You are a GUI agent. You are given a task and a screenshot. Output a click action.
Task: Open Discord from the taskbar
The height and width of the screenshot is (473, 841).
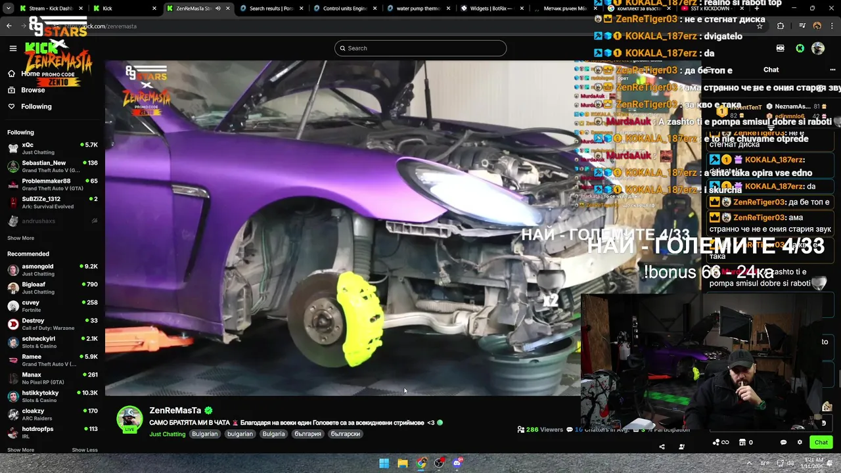click(x=457, y=463)
